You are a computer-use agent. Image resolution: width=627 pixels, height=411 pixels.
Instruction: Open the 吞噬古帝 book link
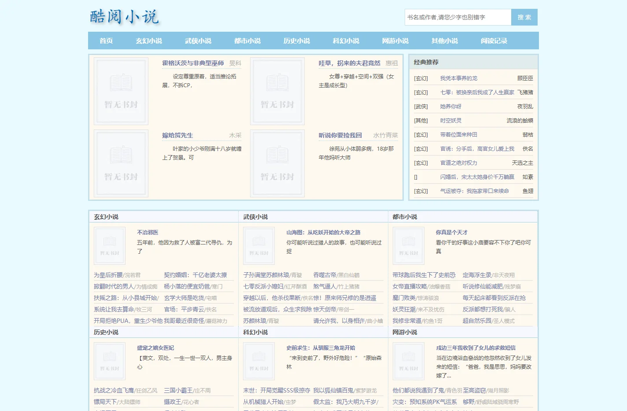pos(325,275)
